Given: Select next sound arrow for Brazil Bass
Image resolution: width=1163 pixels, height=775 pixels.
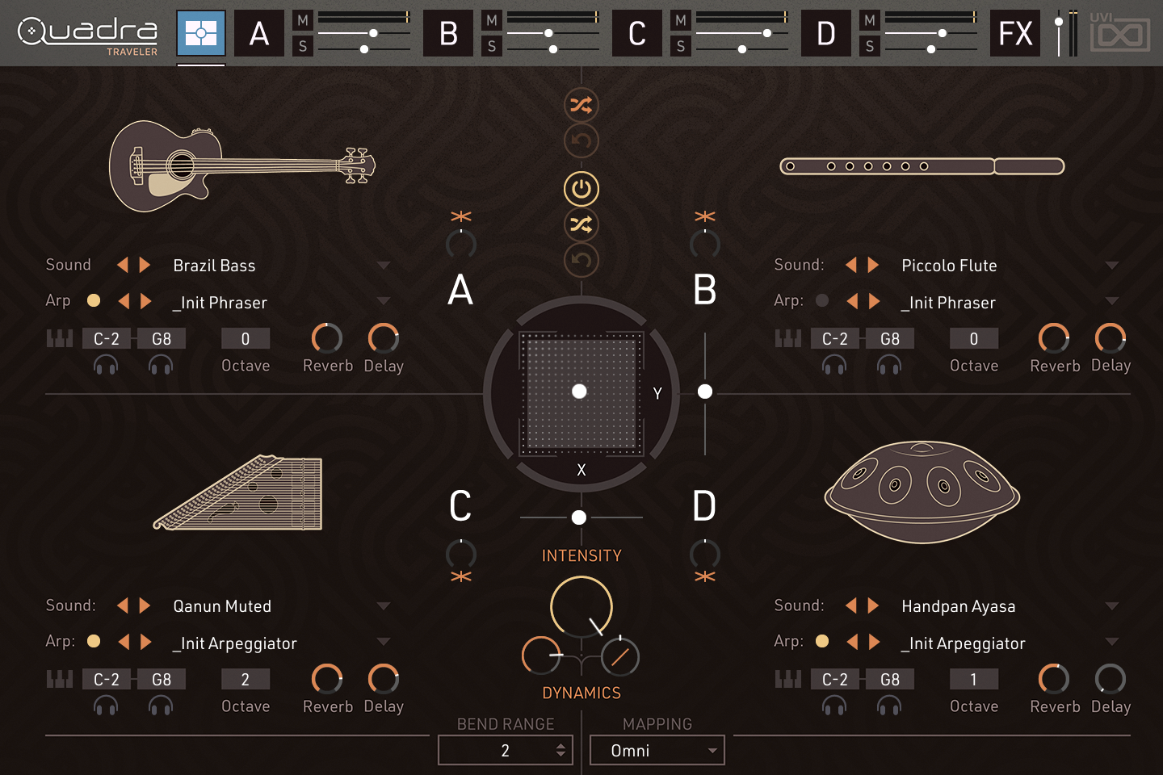Looking at the screenshot, I should [145, 266].
